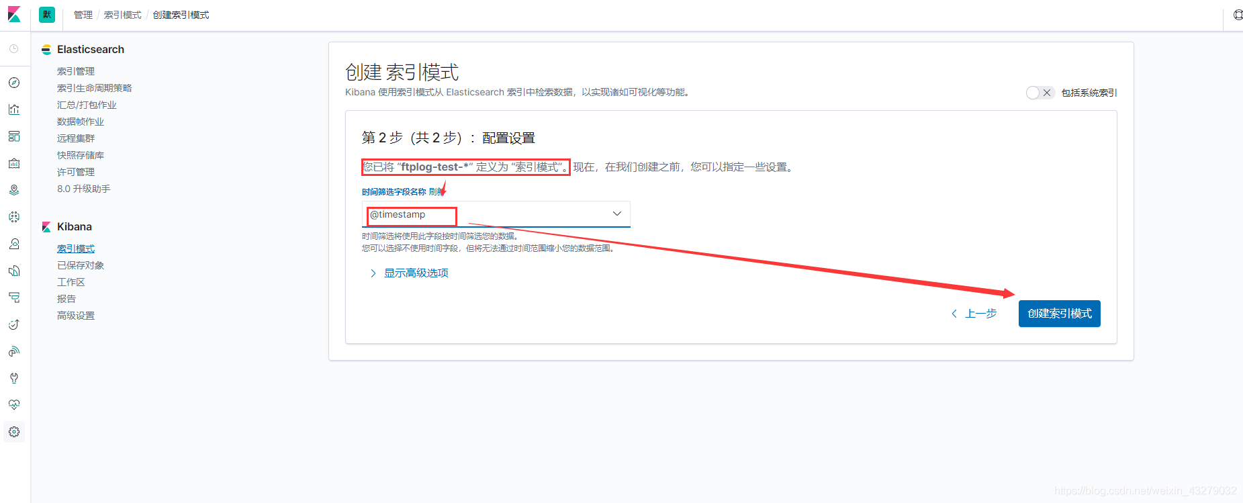Open 索引管理 under Elasticsearch
1243x503 pixels.
[76, 71]
